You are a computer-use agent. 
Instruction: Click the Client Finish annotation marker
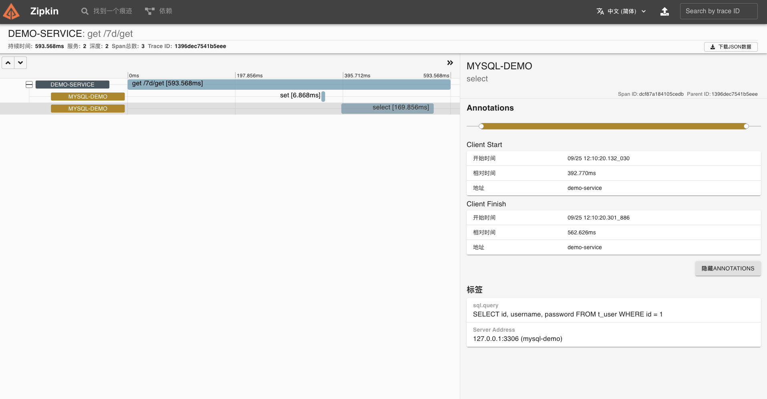[746, 126]
